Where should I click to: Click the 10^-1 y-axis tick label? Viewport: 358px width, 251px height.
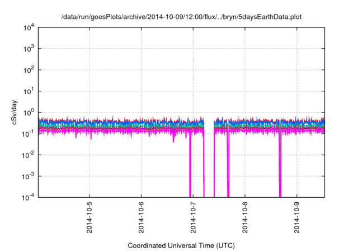(28, 133)
